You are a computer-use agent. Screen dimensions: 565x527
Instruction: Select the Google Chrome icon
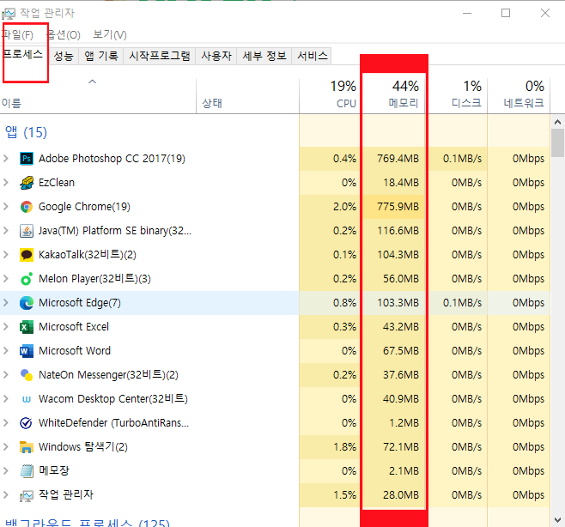pyautogui.click(x=27, y=207)
